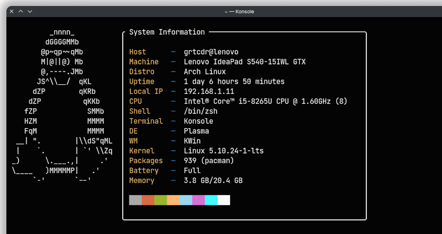The image size is (442, 234).
Task: Click the '/bin/zsh' shell path
Action: 200,111
